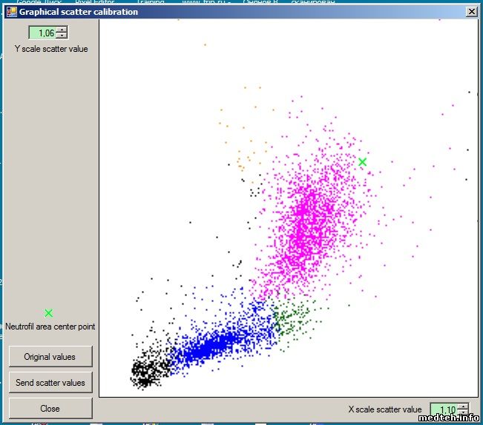This screenshot has height=425, width=483.
Task: Increase Y scale scatter value with up arrow
Action: pos(62,30)
